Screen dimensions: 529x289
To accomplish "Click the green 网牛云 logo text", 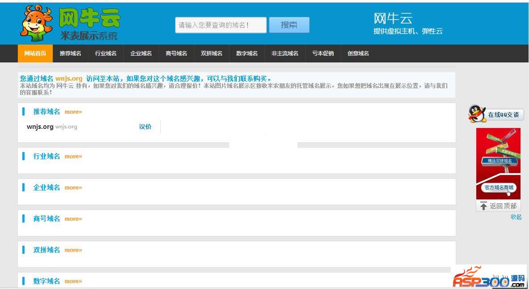I will click(89, 17).
